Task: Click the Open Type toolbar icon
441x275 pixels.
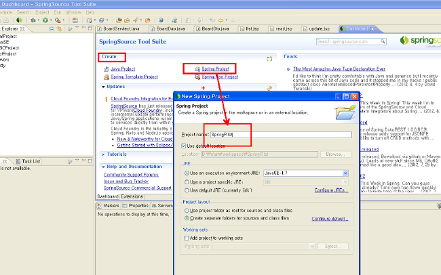Action: click(119, 20)
